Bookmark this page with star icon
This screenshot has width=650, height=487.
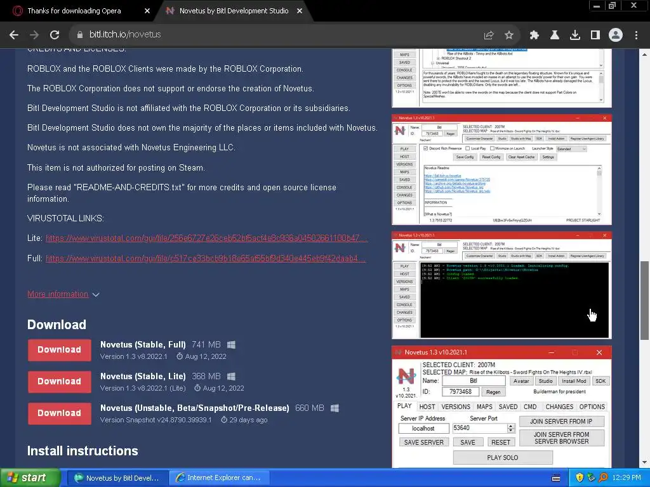coord(509,36)
